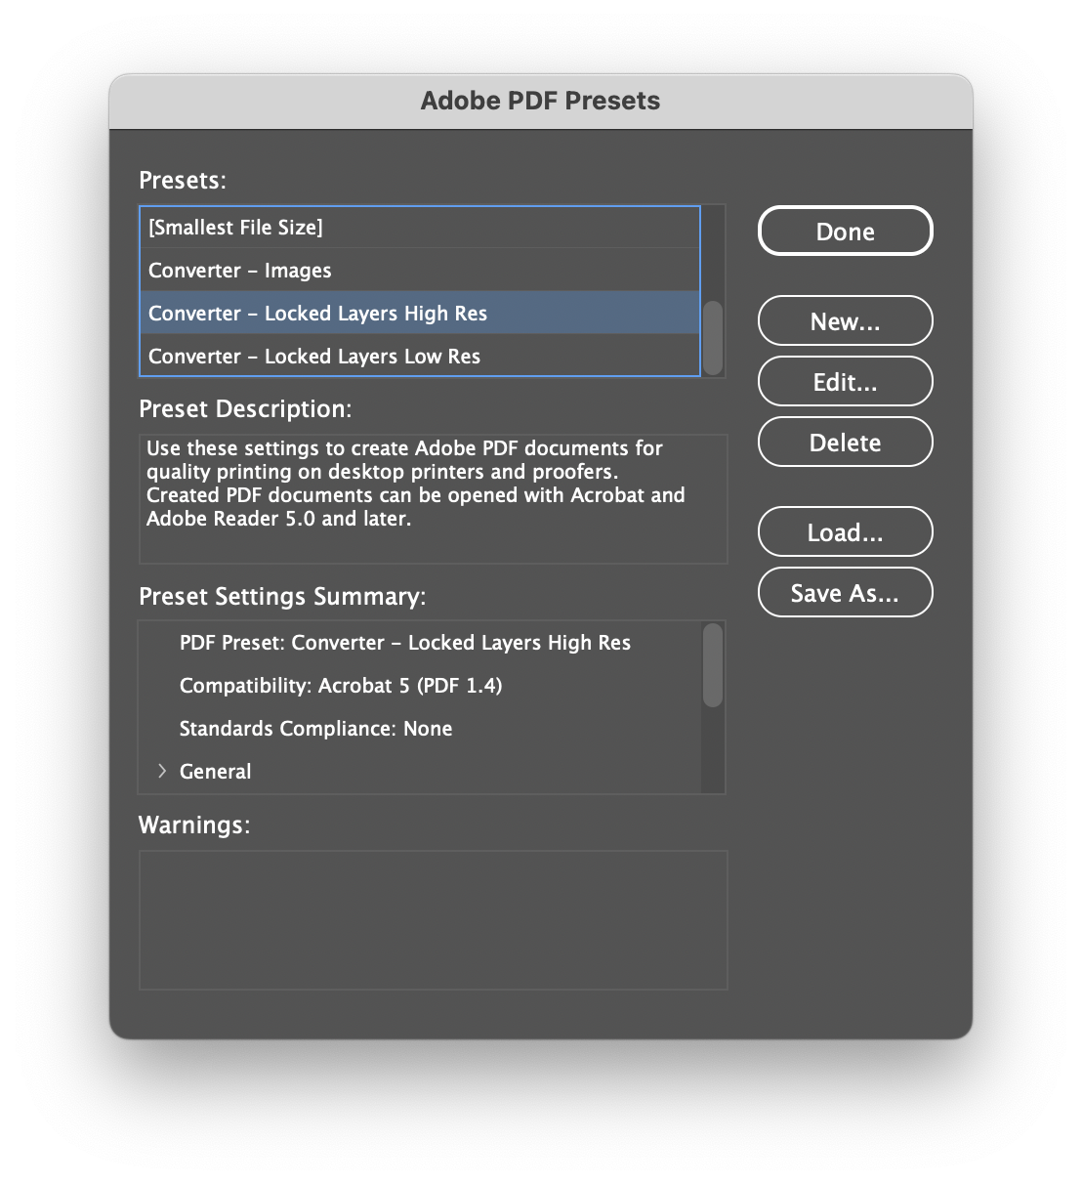
Task: Click the Preset Settings Summary scrollbar thumb
Action: pyautogui.click(x=713, y=665)
